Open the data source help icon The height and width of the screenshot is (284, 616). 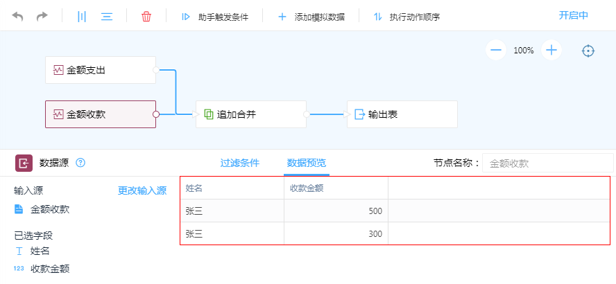[x=80, y=163]
